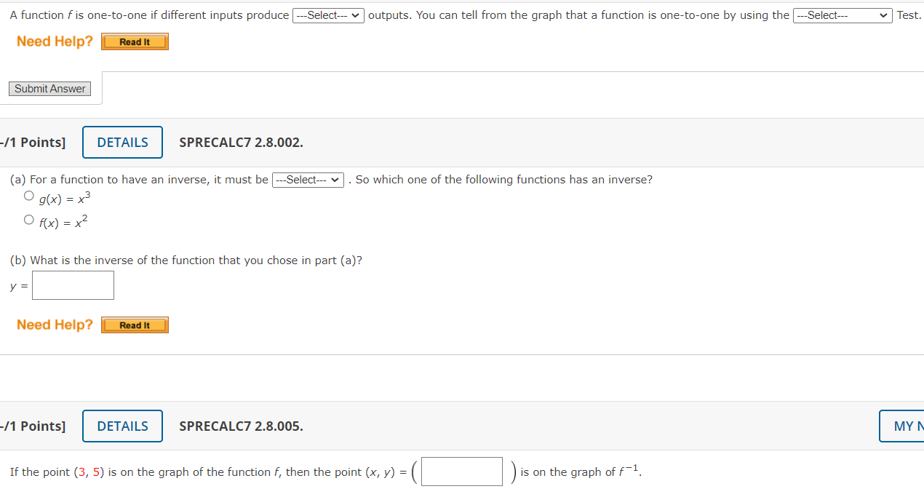Click the SPRECALC7 2.8.002 question code
The image size is (924, 497).
click(241, 143)
